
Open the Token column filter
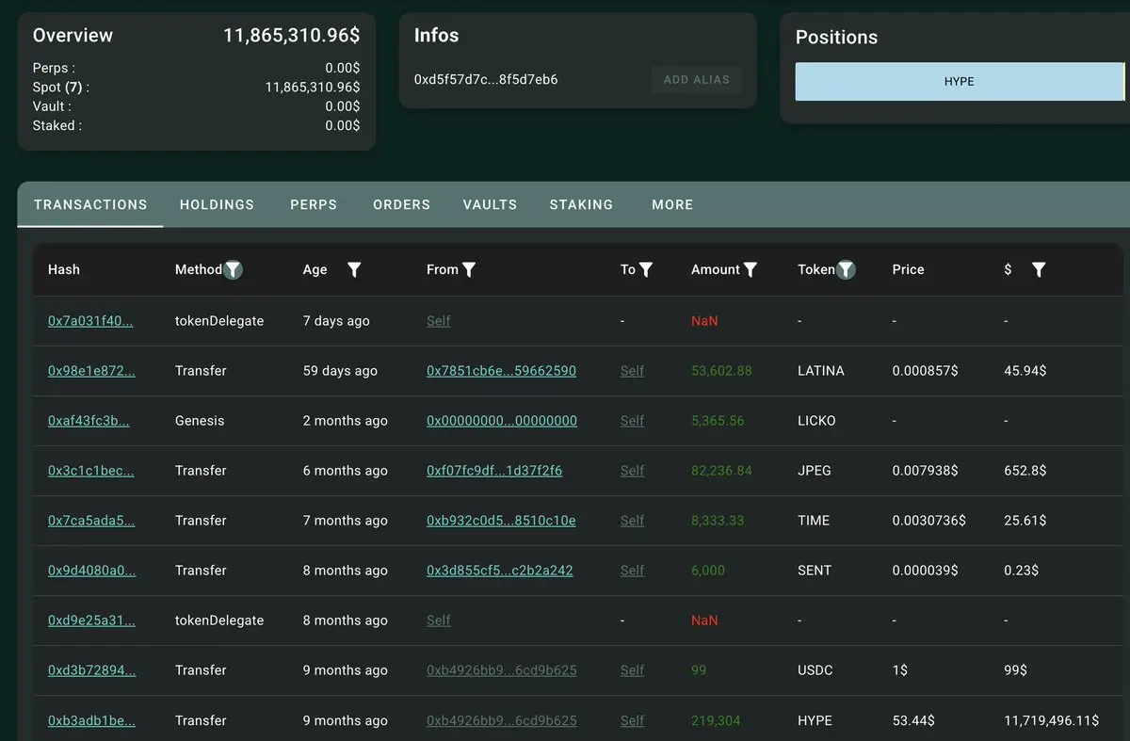click(x=847, y=270)
